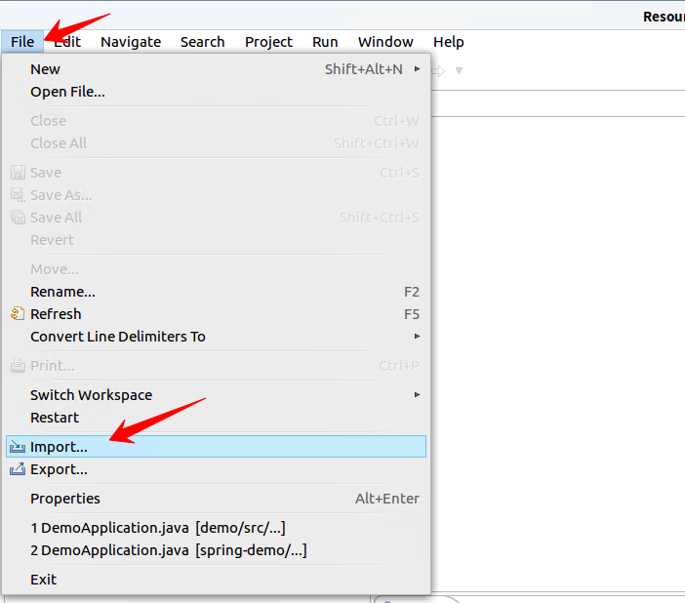Open Properties from File menu

coord(216,499)
